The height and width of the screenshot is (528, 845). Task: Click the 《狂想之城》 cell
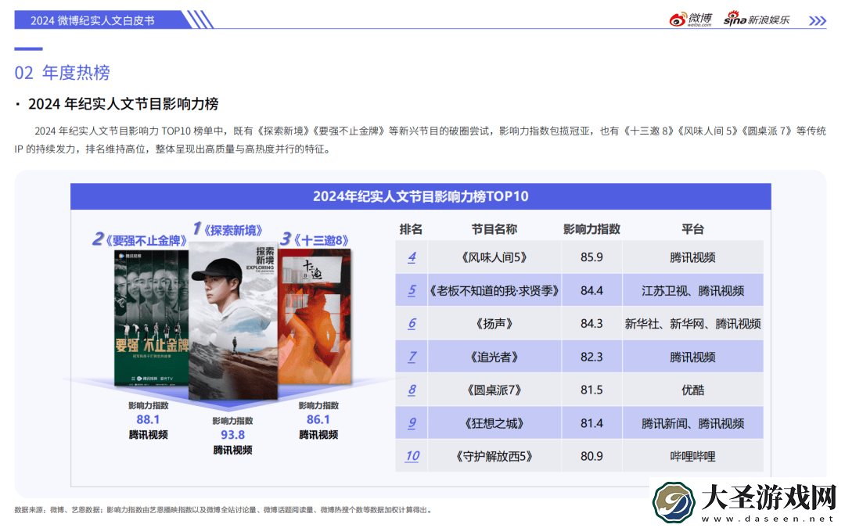click(494, 423)
